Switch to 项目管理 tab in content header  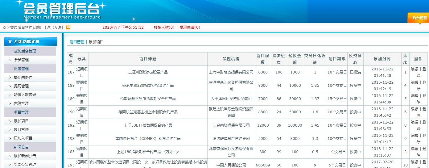coord(77,42)
